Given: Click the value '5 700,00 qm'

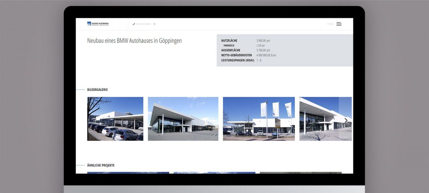Looking at the screenshot, I should tap(263, 50).
